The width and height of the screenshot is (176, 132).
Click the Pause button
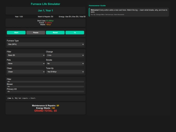coord(36,33)
